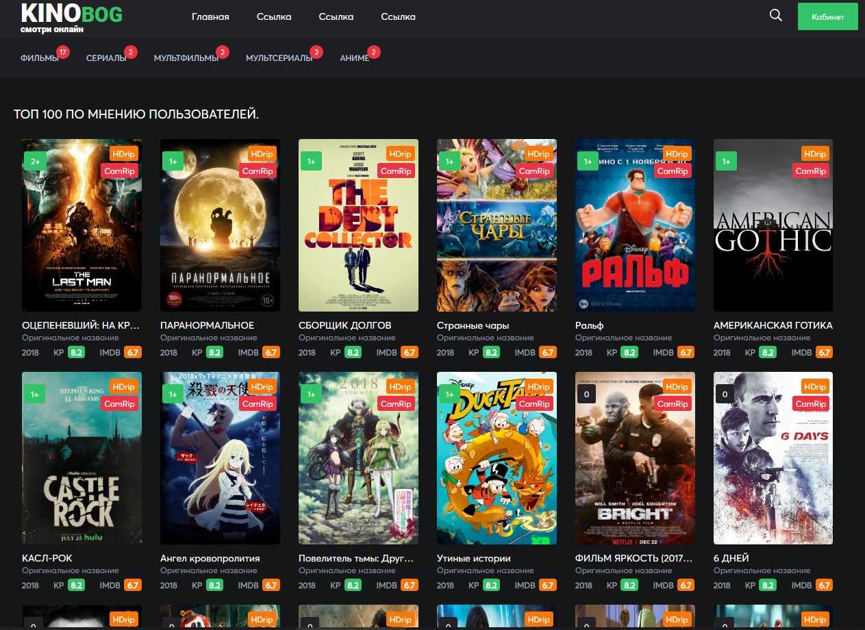Open the Ральф poster
865x630 pixels.
coord(635,225)
